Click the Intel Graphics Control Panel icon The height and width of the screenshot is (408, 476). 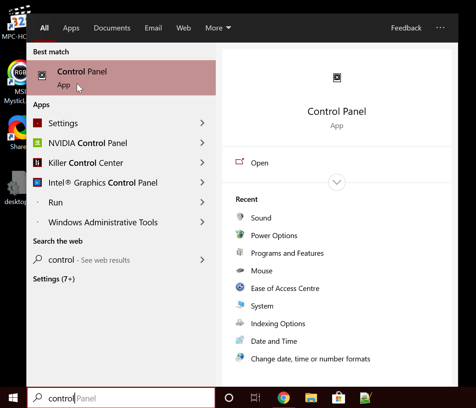click(x=37, y=182)
